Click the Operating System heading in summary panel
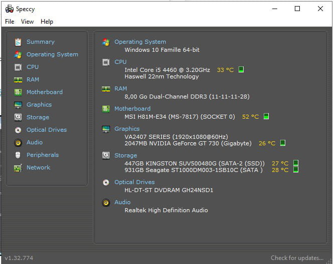This screenshot has height=264, width=334. click(140, 42)
